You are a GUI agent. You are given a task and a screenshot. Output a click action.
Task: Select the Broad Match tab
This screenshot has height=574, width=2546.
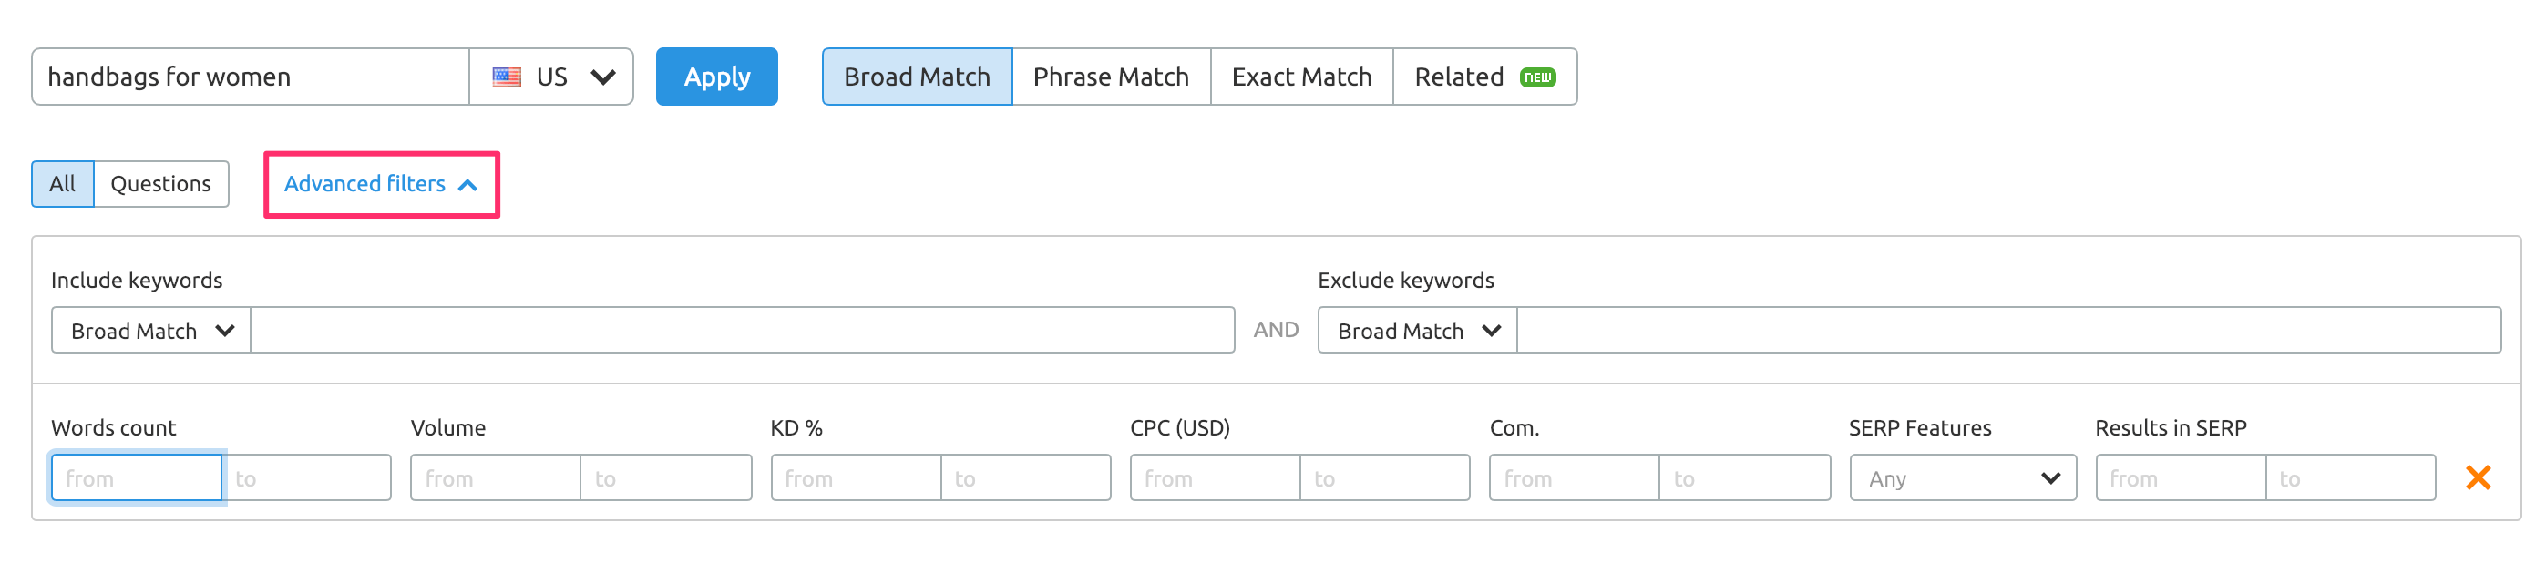click(916, 77)
